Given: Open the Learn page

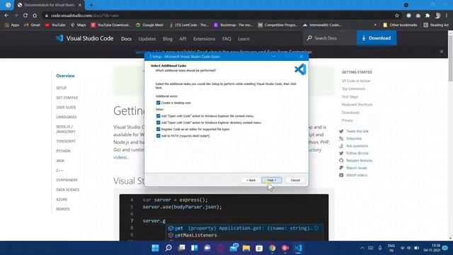Looking at the screenshot, I should coord(243,39).
